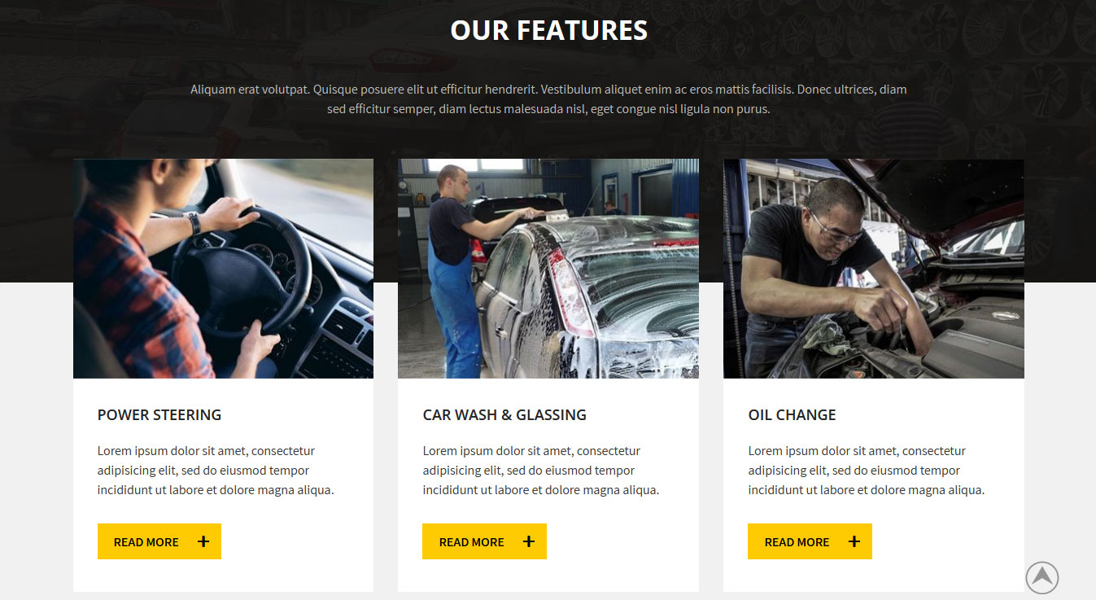The height and width of the screenshot is (600, 1096).
Task: Open Read More under Car Wash & Glassing
Action: tap(484, 541)
